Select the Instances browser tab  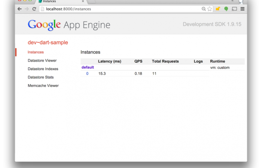point(56,1)
